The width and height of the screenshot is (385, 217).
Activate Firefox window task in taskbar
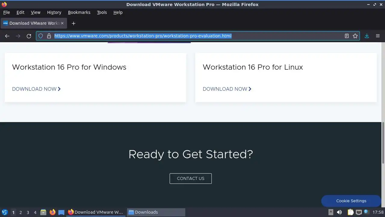(x=96, y=212)
